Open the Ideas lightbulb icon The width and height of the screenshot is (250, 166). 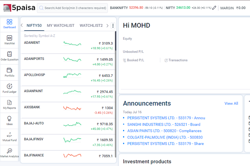[9, 119]
